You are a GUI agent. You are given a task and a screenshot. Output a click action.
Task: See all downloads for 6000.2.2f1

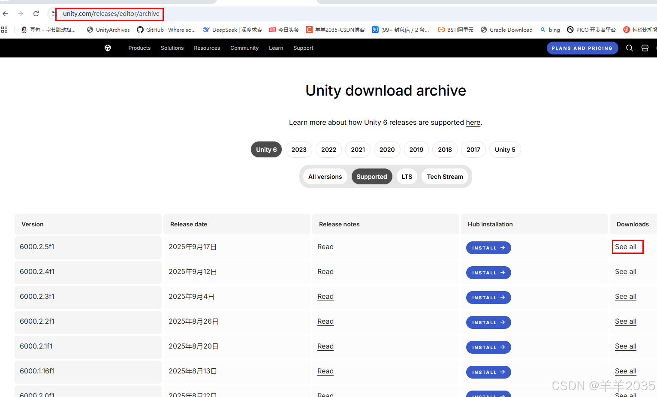(x=626, y=322)
